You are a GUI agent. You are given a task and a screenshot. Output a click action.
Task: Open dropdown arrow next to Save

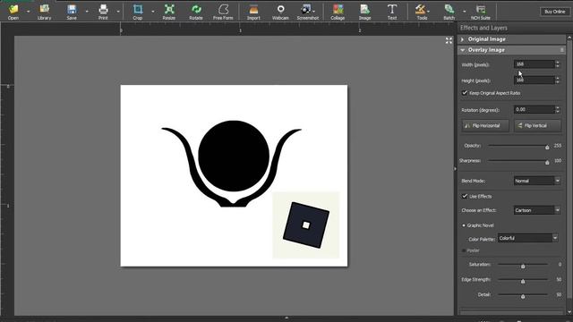click(x=87, y=12)
